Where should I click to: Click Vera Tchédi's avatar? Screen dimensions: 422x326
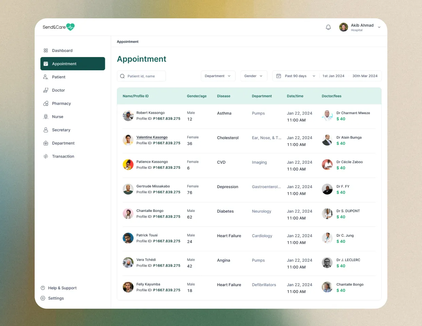(x=128, y=262)
